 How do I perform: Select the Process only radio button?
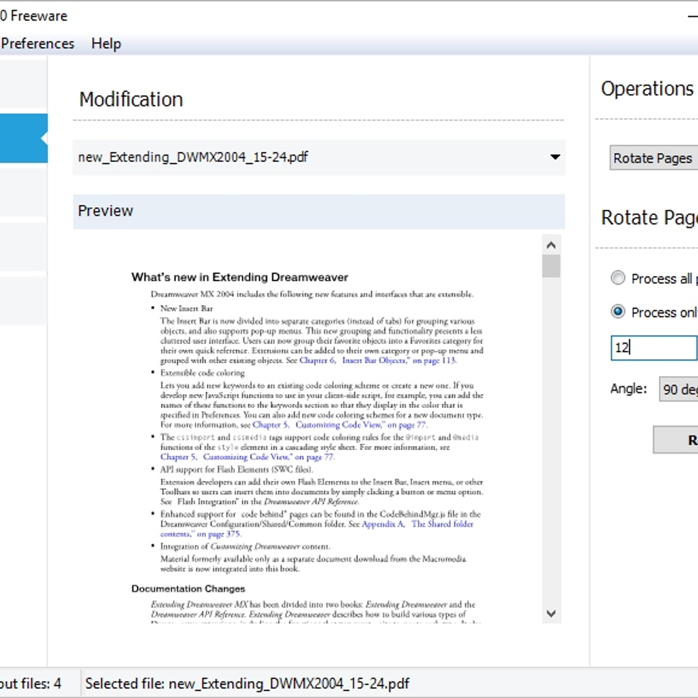618,311
